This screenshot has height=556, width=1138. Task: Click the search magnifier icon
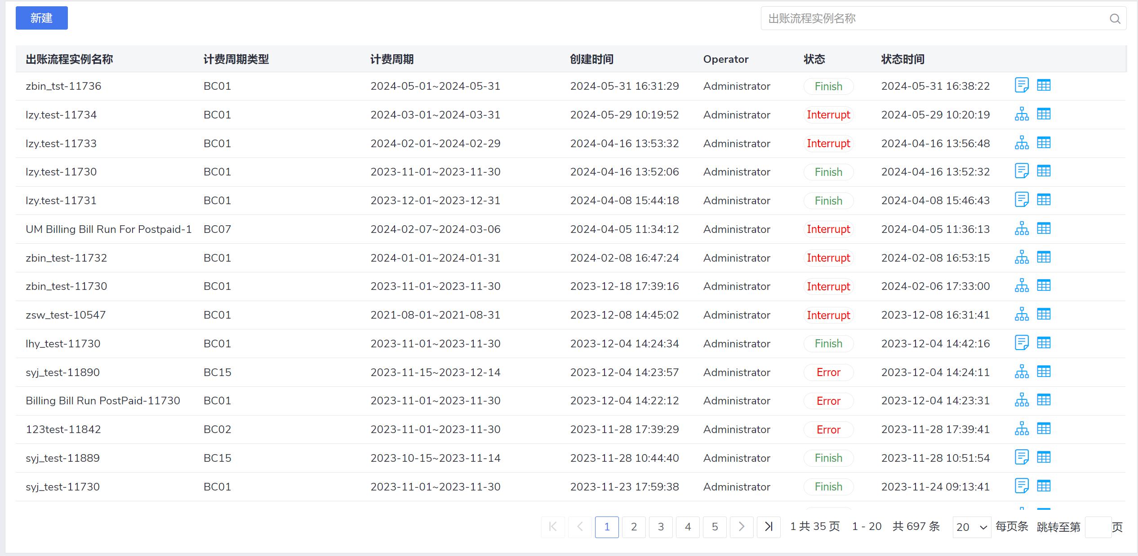pyautogui.click(x=1115, y=18)
